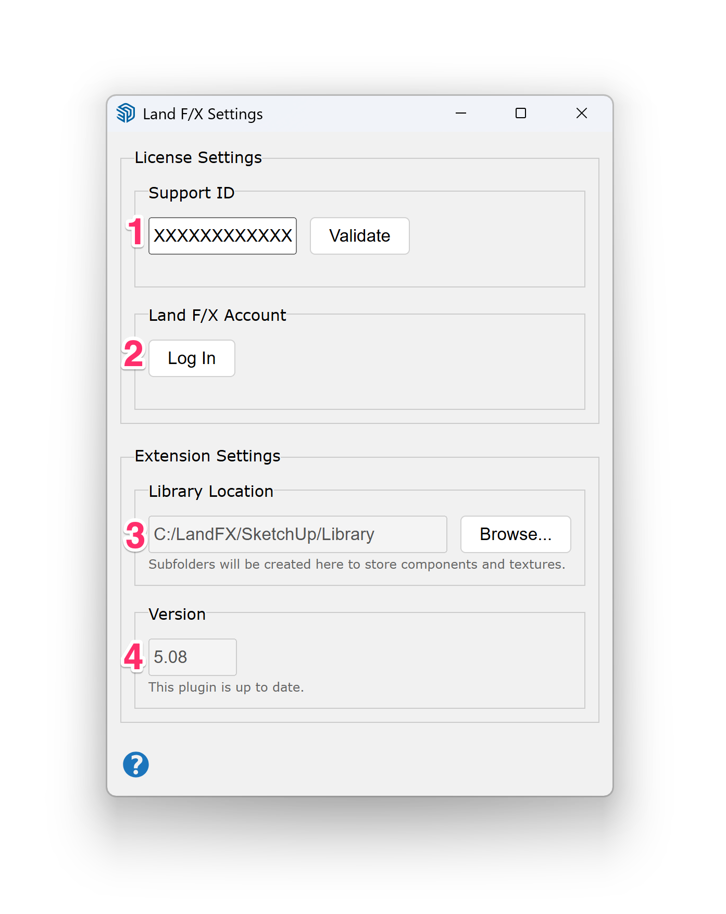Select the Library Location path field

click(x=298, y=534)
